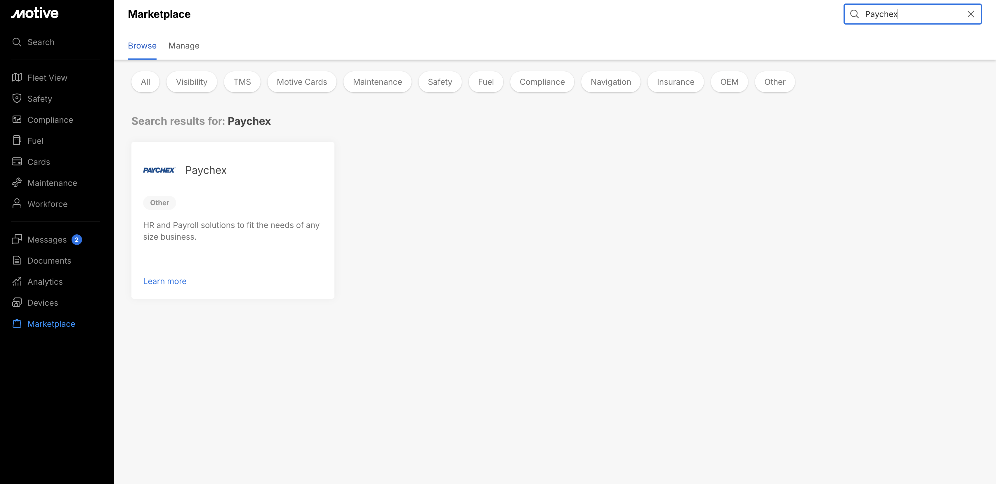Viewport: 996px width, 484px height.
Task: Open Devices in sidebar
Action: coord(43,302)
